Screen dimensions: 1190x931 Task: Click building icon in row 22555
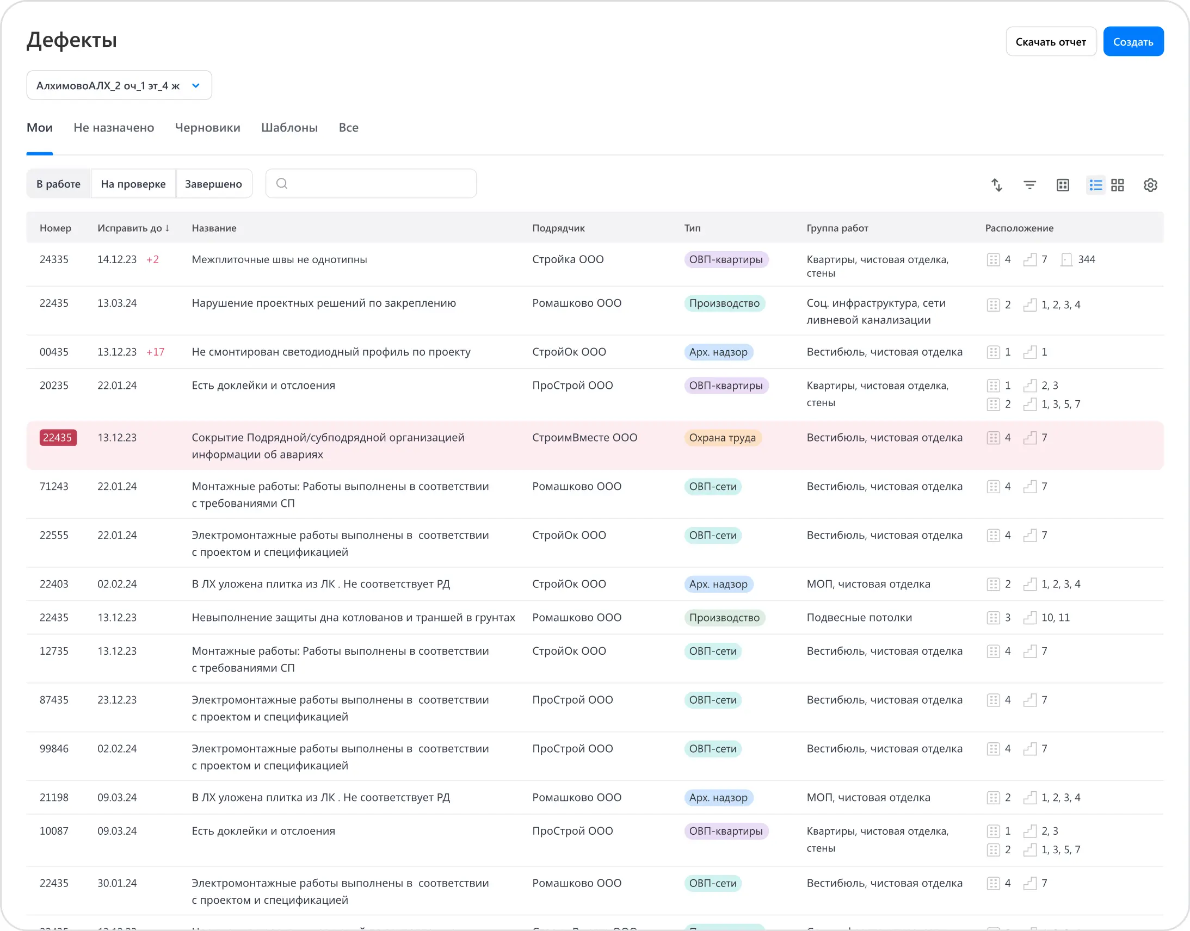click(993, 535)
